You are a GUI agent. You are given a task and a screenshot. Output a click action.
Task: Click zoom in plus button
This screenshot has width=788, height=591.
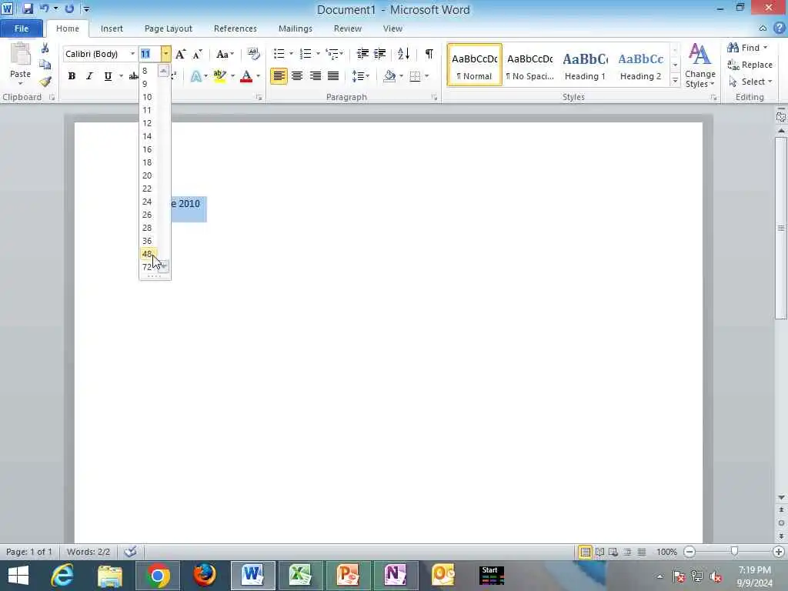point(779,552)
